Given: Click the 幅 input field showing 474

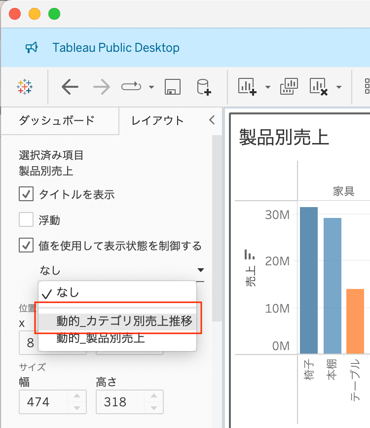Looking at the screenshot, I should [x=43, y=402].
